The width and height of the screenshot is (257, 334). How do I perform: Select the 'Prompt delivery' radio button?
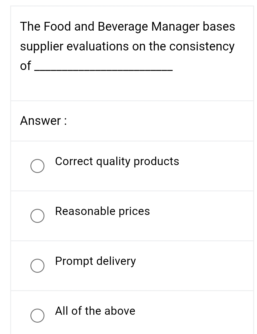click(37, 266)
